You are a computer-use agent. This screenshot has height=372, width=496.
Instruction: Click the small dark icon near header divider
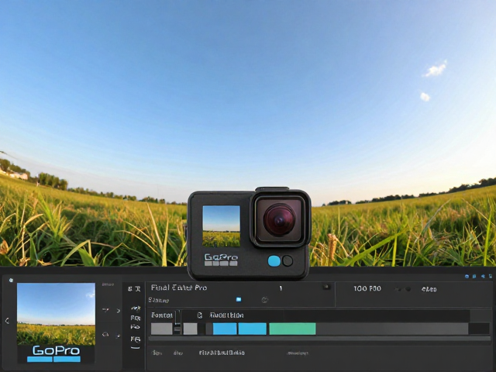coord(326,287)
